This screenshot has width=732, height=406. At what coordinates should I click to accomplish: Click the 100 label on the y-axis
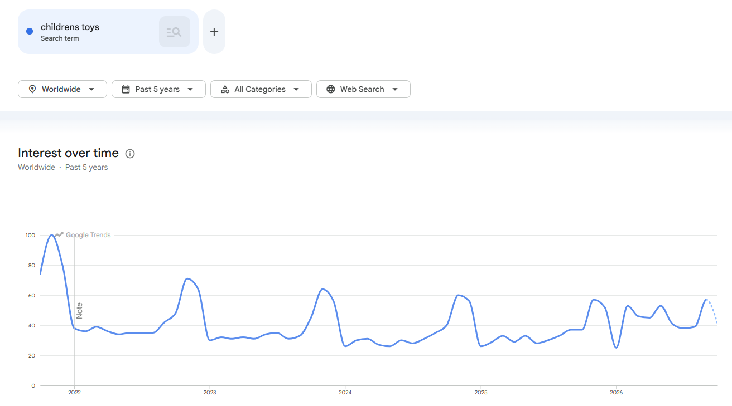(x=30, y=236)
